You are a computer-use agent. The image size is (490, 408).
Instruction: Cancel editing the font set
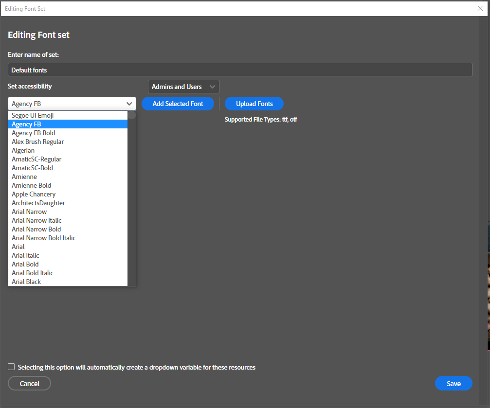pyautogui.click(x=29, y=383)
